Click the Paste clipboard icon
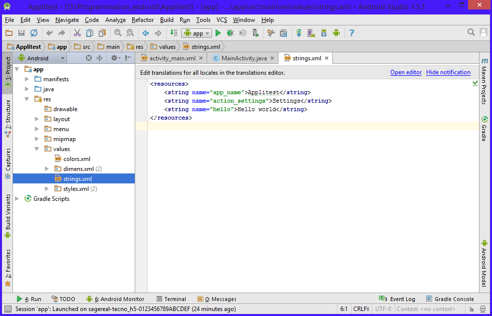492x316 pixels. click(x=102, y=33)
